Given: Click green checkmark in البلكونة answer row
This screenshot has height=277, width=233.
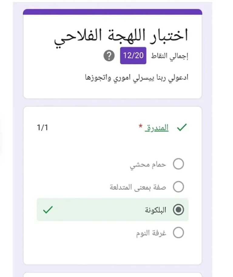Looking at the screenshot, I should pyautogui.click(x=48, y=210).
